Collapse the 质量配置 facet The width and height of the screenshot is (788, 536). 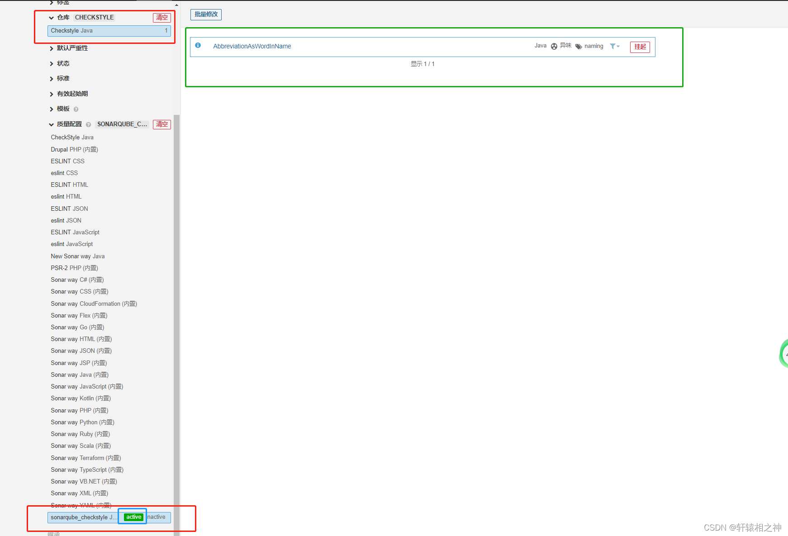click(x=66, y=124)
